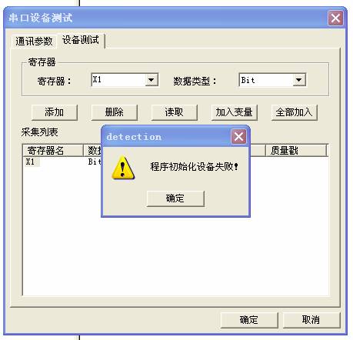Close the 串口设备测试 window
The image size is (353, 340).
[335, 18]
